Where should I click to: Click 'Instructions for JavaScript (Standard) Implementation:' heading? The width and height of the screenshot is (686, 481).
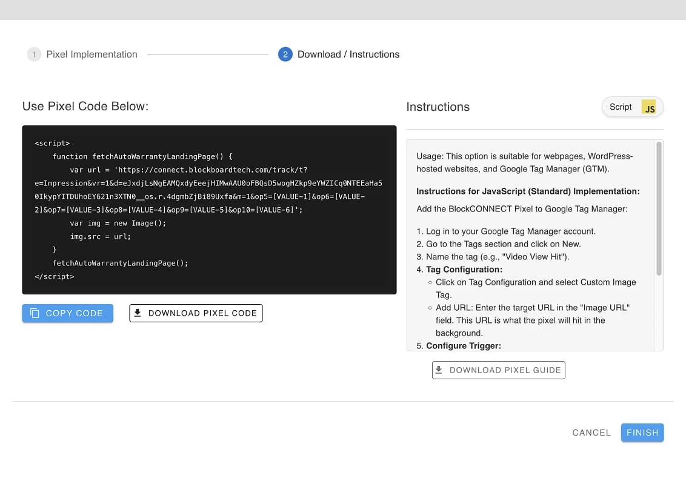[528, 191]
